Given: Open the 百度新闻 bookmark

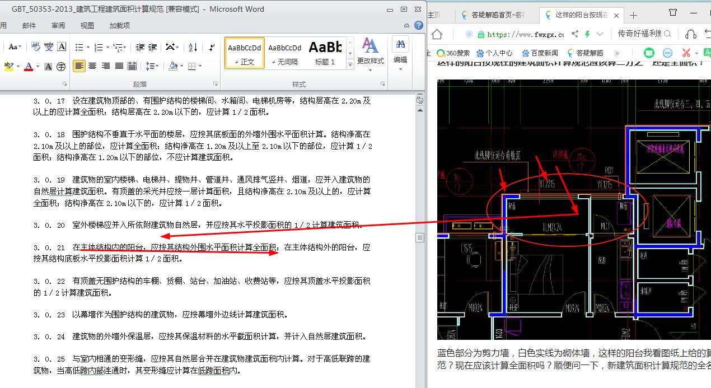Looking at the screenshot, I should pos(540,53).
